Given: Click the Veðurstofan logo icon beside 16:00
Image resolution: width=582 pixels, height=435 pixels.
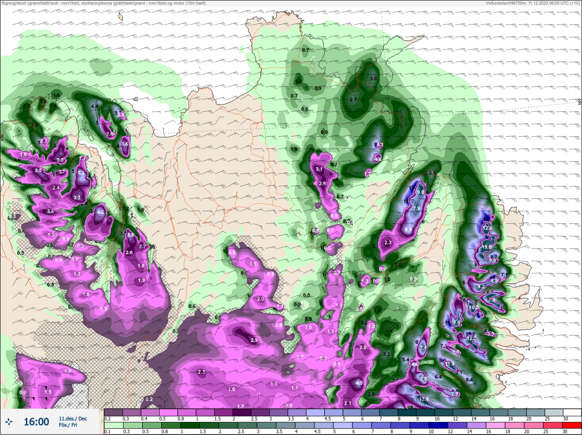Looking at the screenshot, I should [9, 422].
